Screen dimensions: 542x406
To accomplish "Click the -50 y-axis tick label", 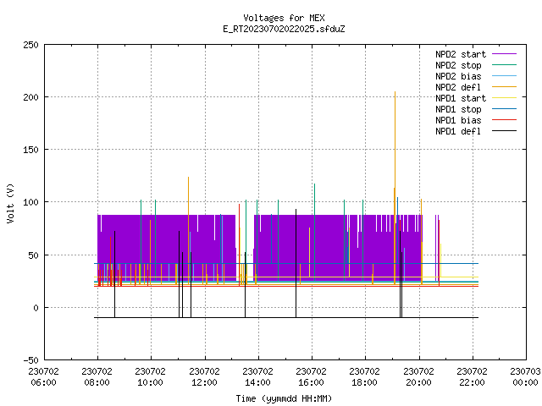I will click(x=30, y=361).
